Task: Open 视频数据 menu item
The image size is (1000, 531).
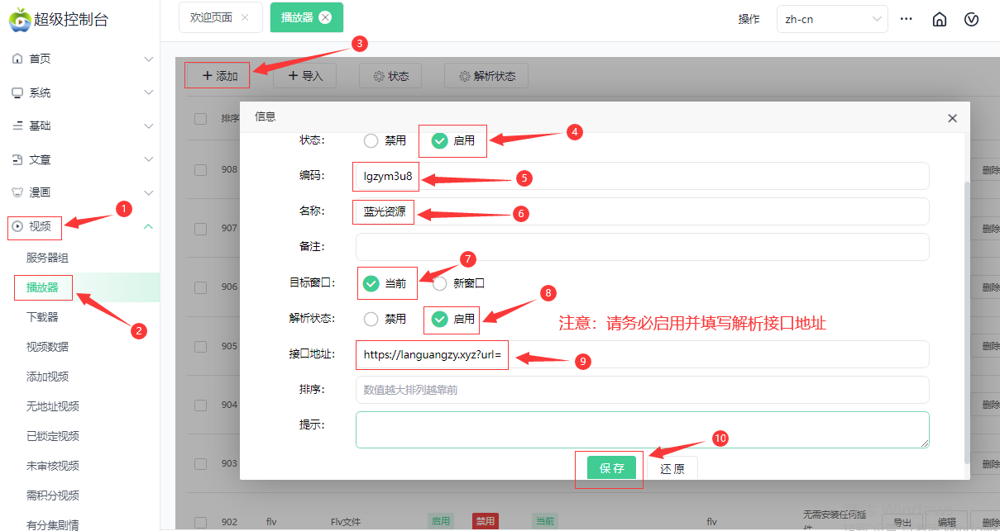Action: pyautogui.click(x=48, y=347)
